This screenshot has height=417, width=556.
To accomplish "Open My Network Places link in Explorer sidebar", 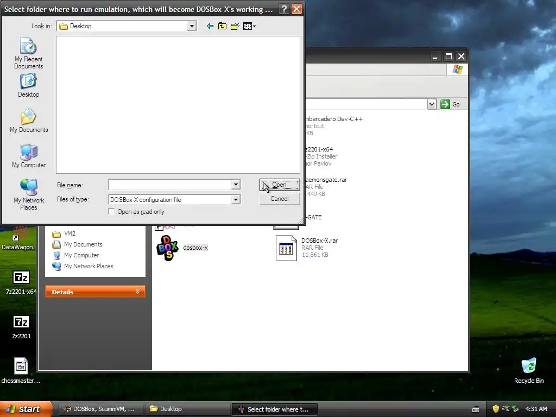I will click(x=89, y=266).
